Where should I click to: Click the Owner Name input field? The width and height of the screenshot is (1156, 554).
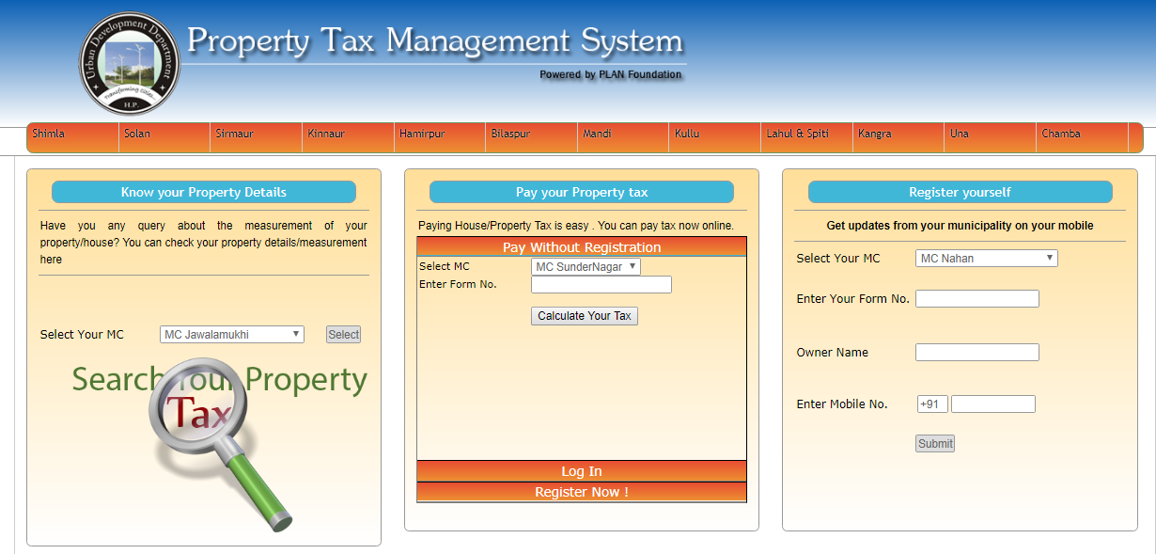coord(976,352)
